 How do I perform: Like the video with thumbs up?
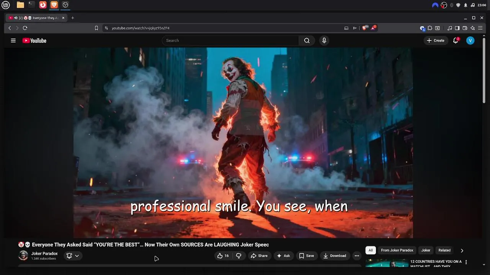coord(223,256)
